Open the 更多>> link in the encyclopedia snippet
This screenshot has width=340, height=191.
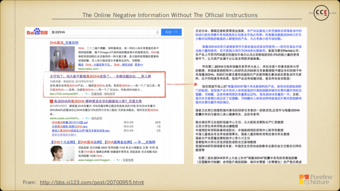(139, 65)
